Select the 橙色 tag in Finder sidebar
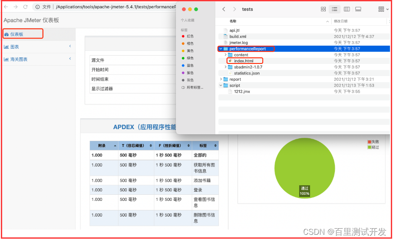Screen dimensions: 393x240 188,43
